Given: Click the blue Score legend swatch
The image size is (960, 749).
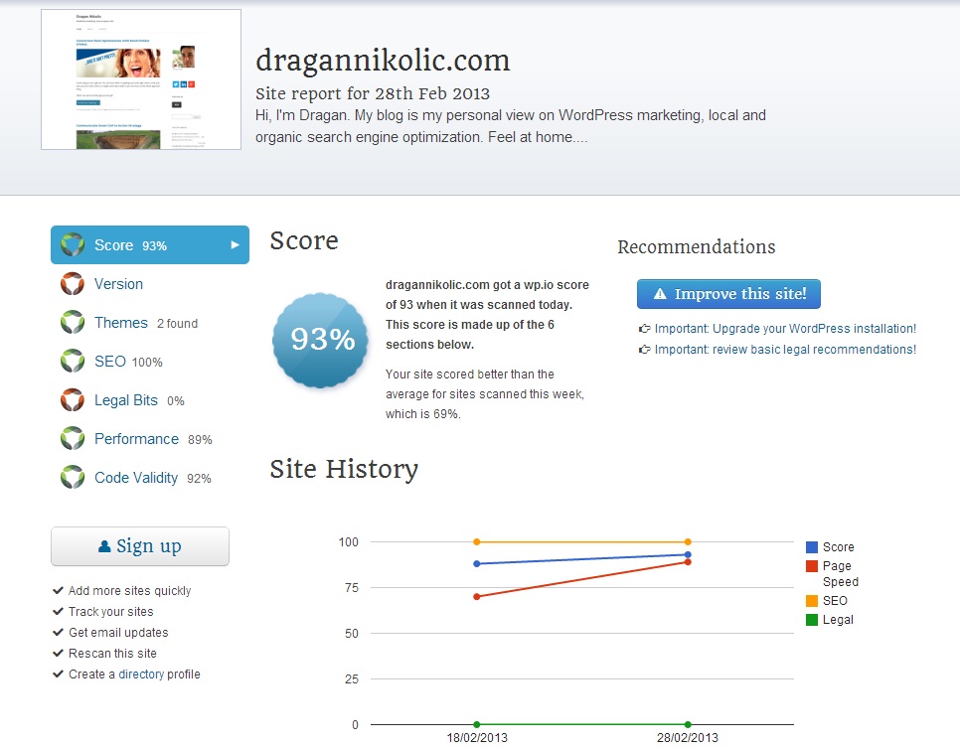Looking at the screenshot, I should 812,547.
